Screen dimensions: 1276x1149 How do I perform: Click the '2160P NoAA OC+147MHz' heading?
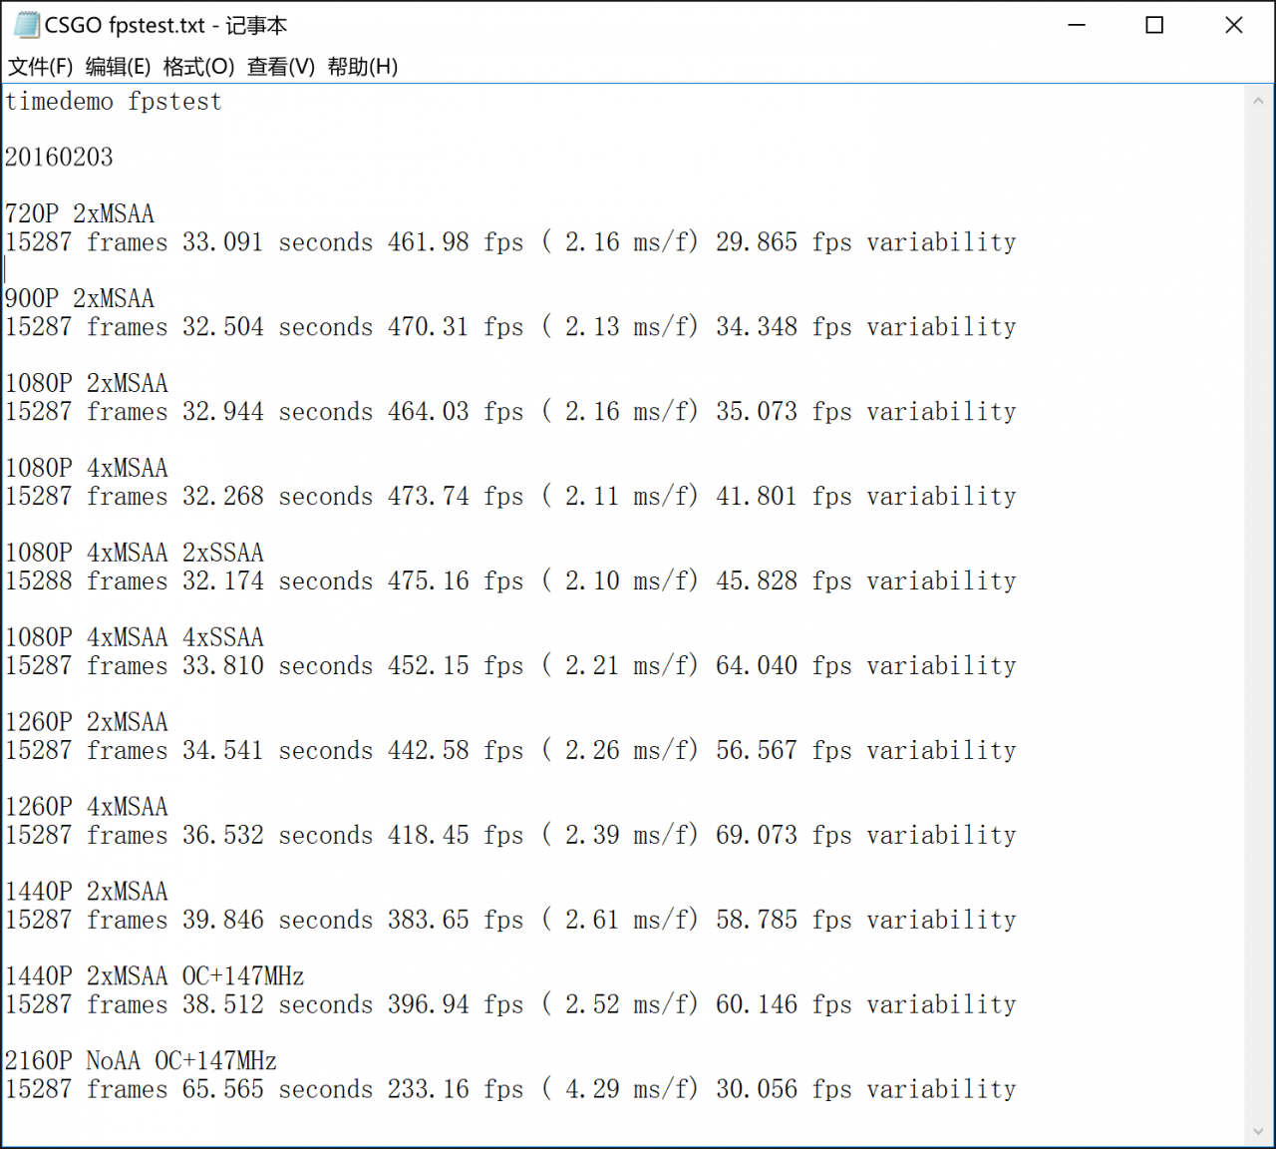pyautogui.click(x=141, y=1061)
